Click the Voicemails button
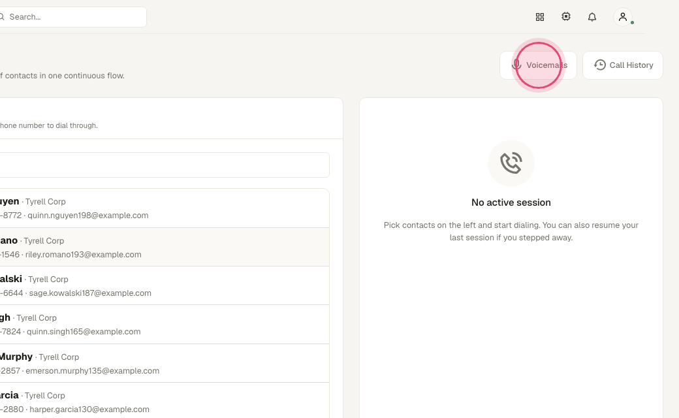The image size is (679, 418). point(538,65)
